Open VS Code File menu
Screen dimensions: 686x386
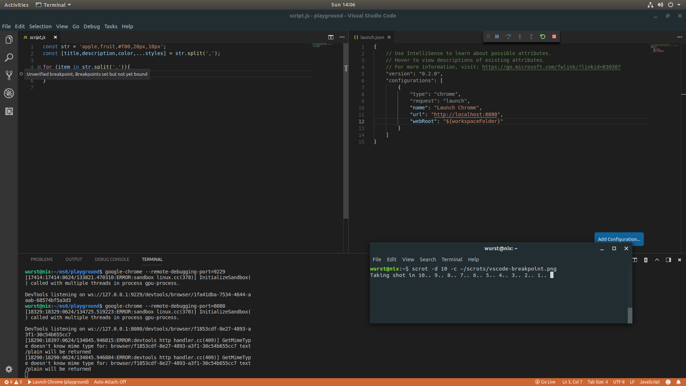[x=6, y=26]
